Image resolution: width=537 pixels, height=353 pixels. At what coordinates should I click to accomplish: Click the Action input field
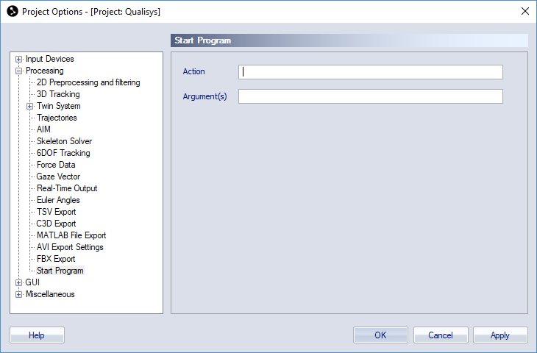point(371,72)
